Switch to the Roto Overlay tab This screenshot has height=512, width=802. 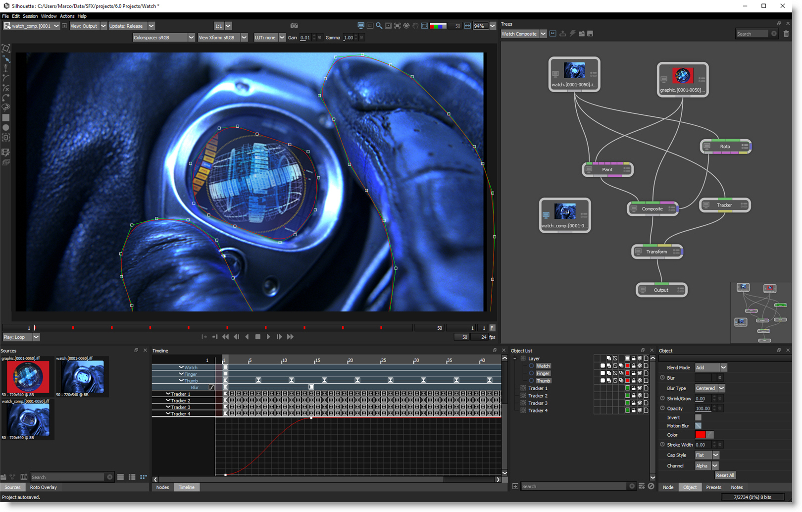(x=43, y=487)
